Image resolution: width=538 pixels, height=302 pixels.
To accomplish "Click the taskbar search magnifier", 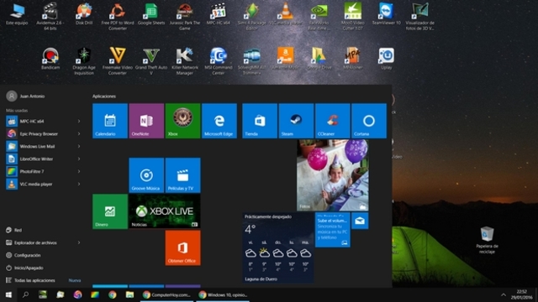I will coord(25,294).
